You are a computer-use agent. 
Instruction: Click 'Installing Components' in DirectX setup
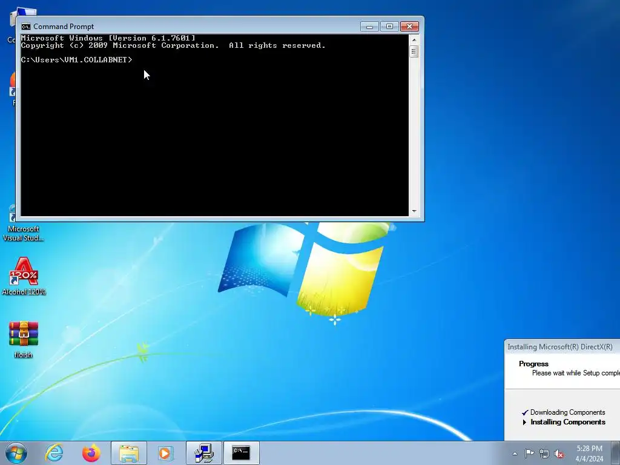point(568,422)
